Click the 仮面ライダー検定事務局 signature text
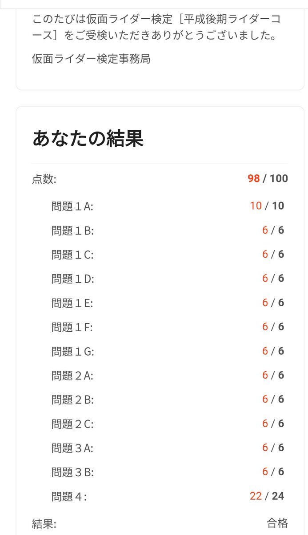 click(x=91, y=59)
